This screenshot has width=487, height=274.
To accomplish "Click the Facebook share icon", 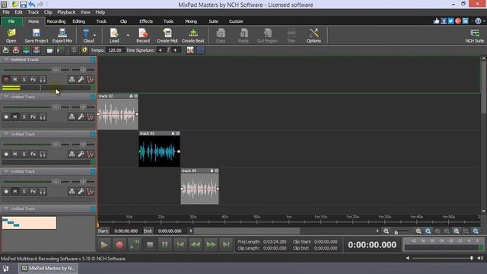I will [x=444, y=21].
